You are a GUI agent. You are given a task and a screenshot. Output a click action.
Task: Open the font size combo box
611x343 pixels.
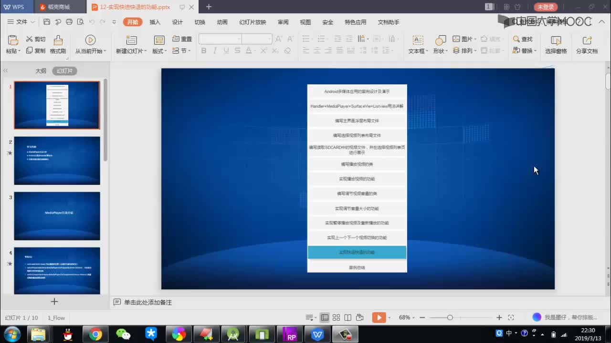click(257, 39)
